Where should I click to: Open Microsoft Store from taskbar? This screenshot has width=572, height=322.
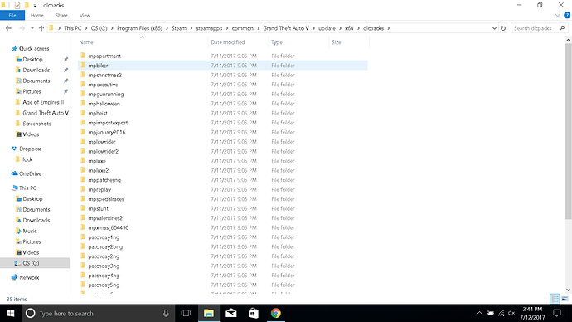(x=254, y=313)
